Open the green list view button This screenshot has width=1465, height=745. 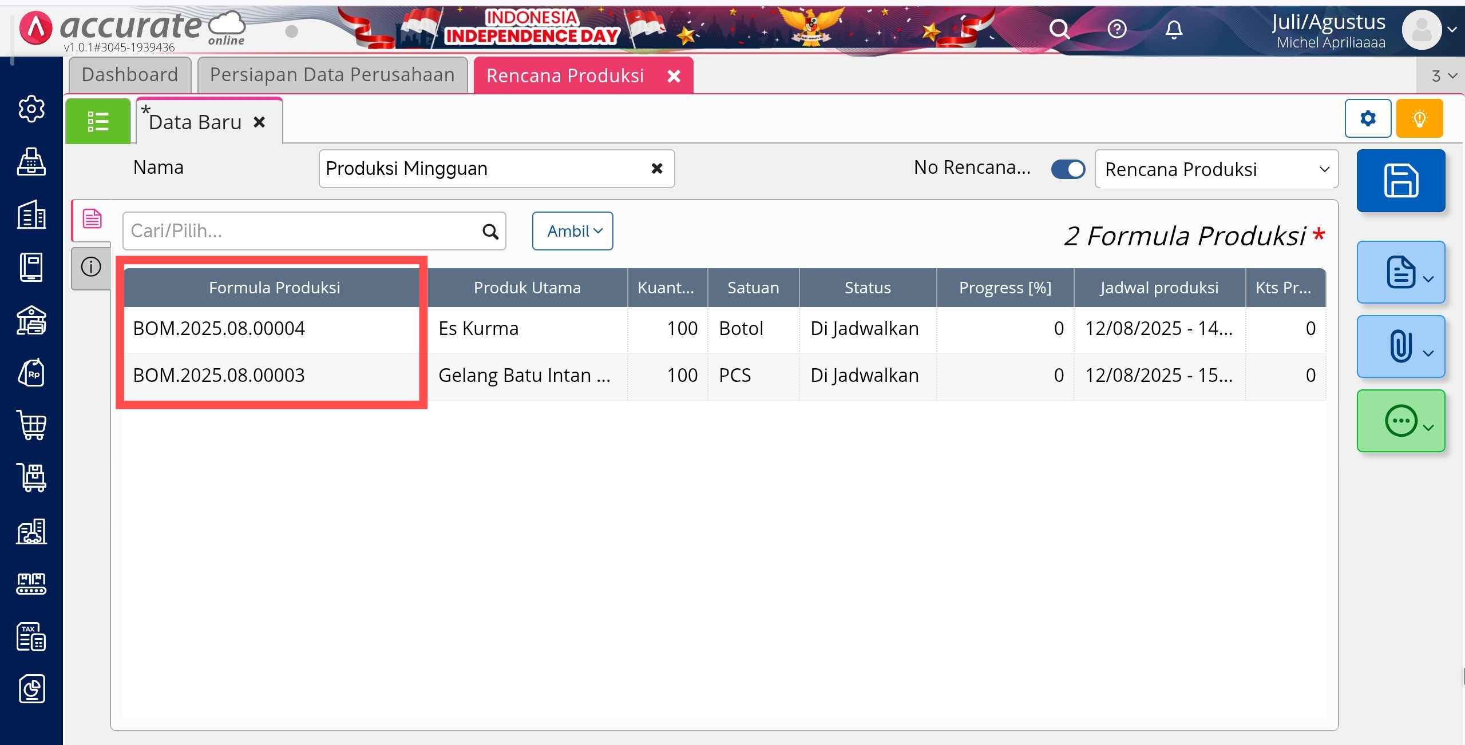[x=98, y=121]
